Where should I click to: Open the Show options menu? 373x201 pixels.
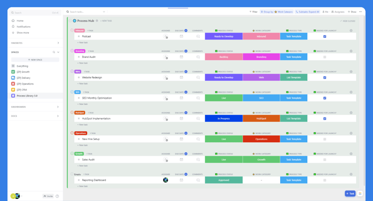point(352,12)
